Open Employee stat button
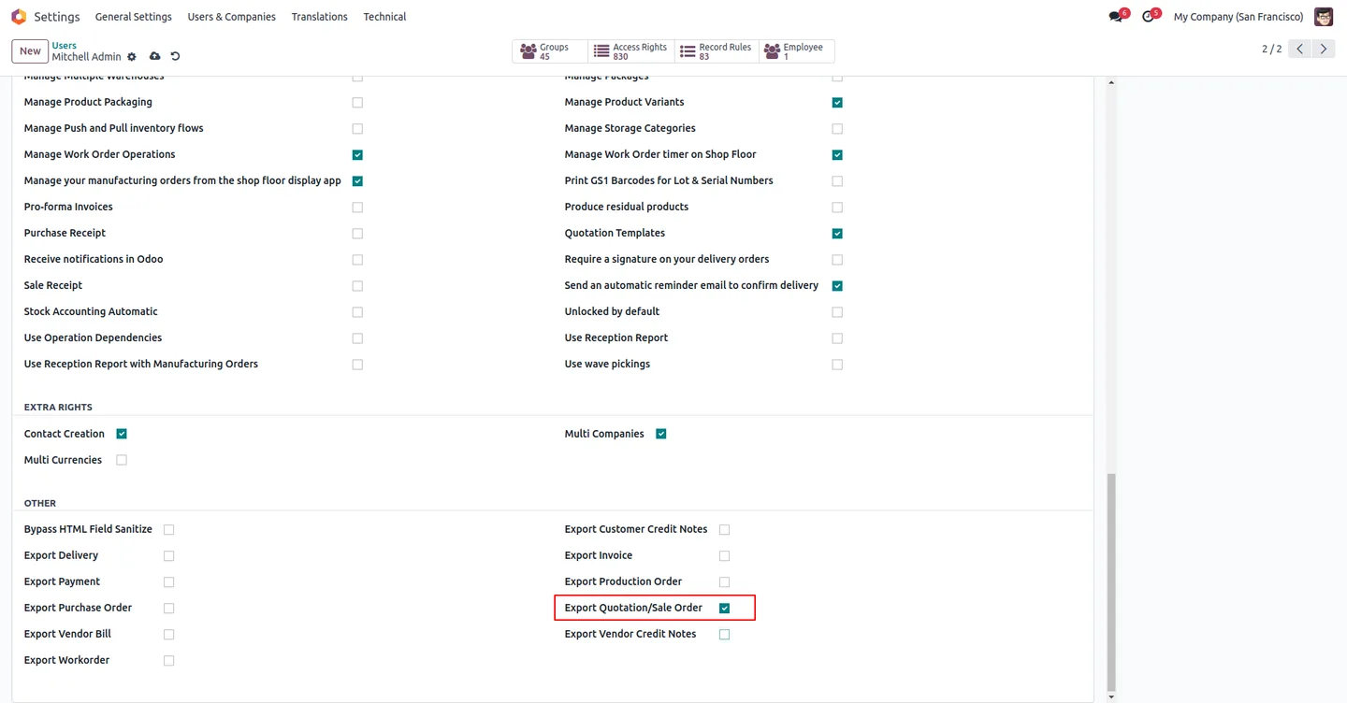This screenshot has height=703, width=1347. pyautogui.click(x=796, y=51)
